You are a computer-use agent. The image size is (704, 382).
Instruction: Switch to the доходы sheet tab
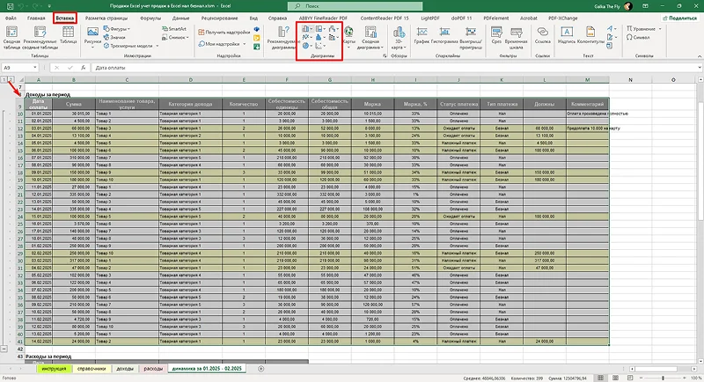pyautogui.click(x=125, y=369)
